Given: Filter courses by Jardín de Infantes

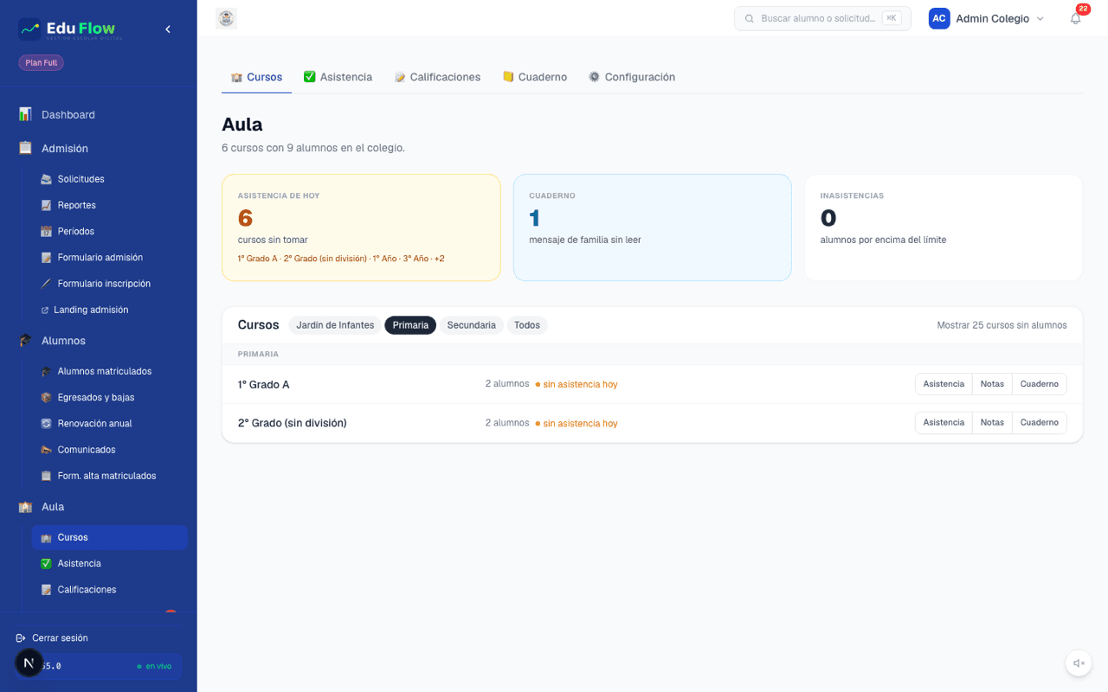Looking at the screenshot, I should [335, 325].
